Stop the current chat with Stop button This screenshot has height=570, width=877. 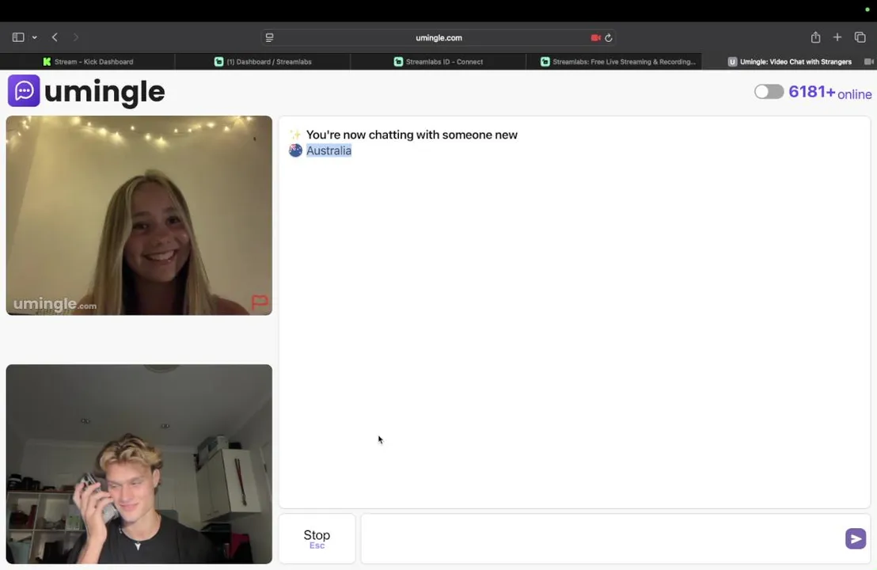tap(317, 538)
